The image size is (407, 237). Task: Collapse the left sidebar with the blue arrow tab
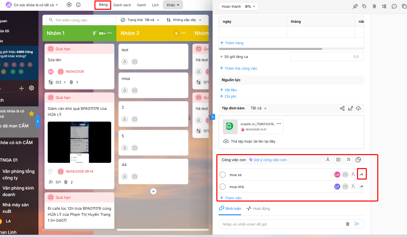tap(38, 121)
